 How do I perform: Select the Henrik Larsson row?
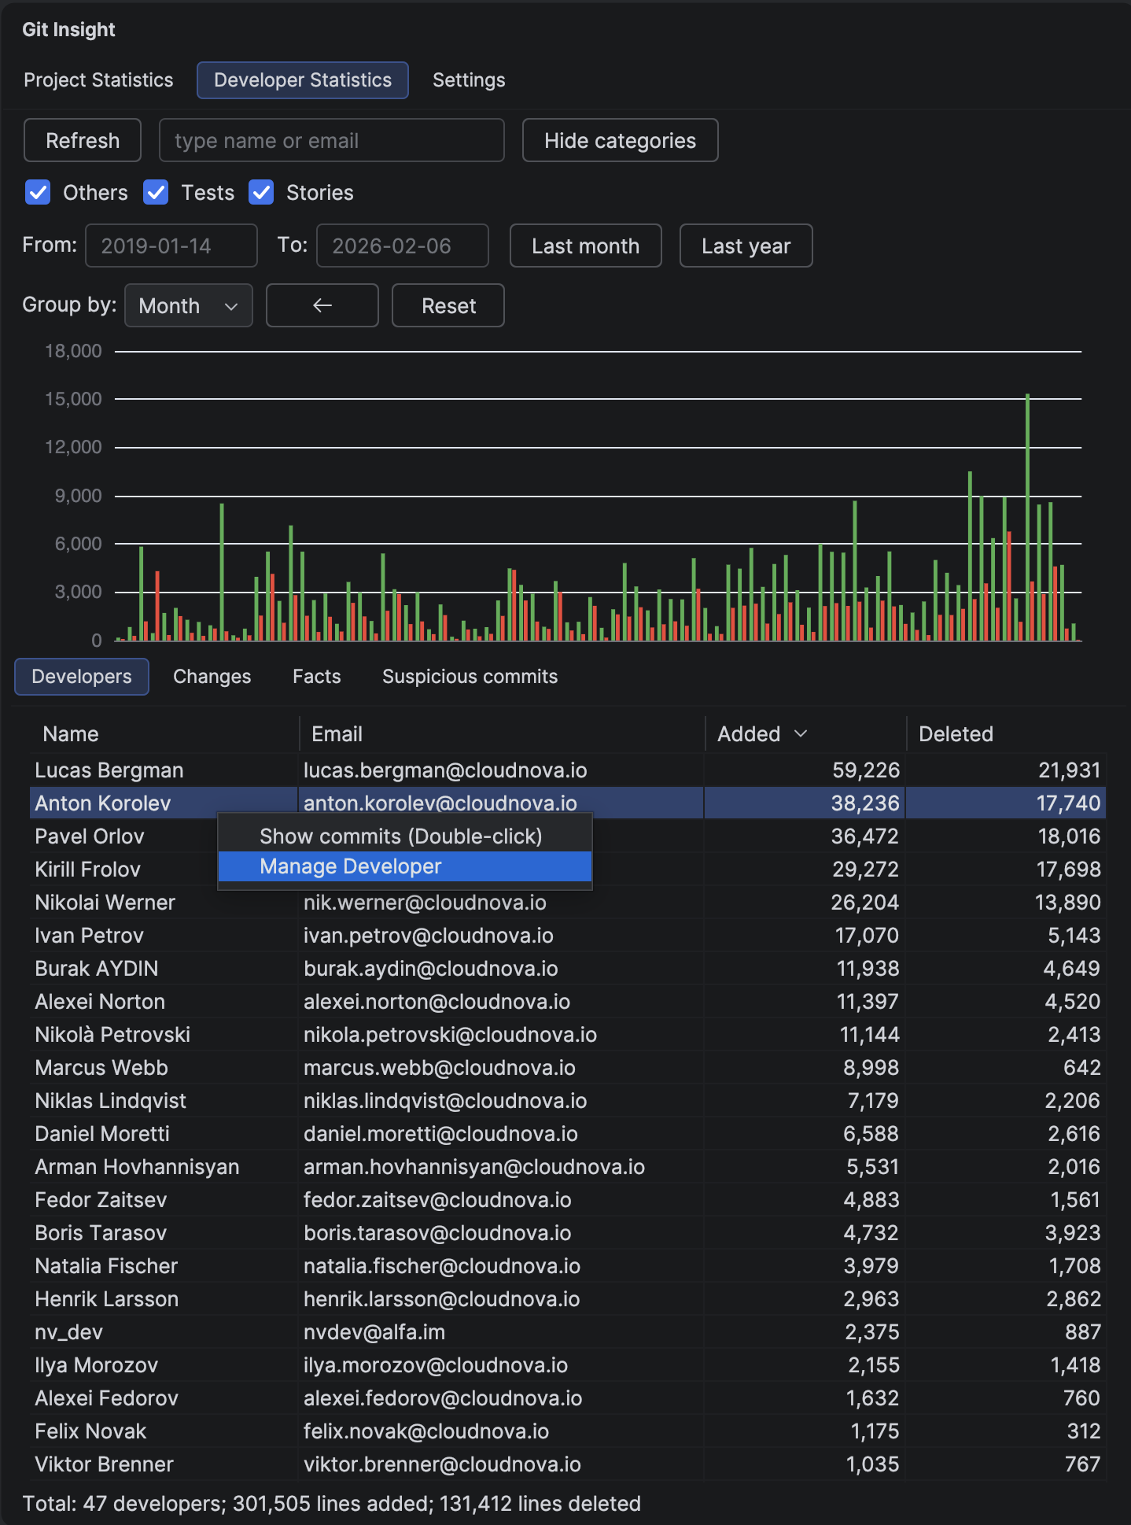[x=568, y=1298]
